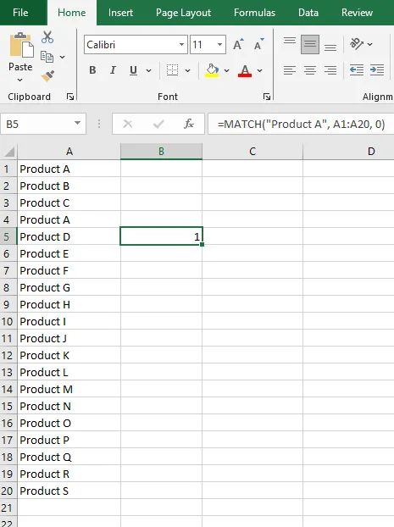Open the Page Layout tab
Screen dimensions: 394x527
183,13
